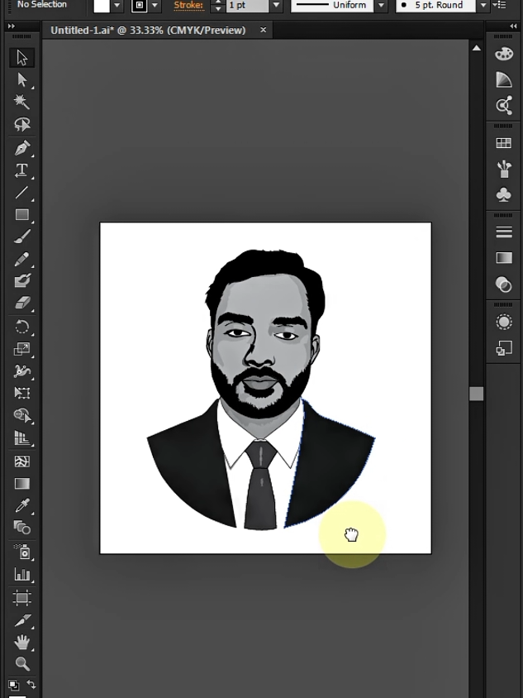The height and width of the screenshot is (698, 523).
Task: Reset to default fill and stroke
Action: pyautogui.click(x=13, y=684)
